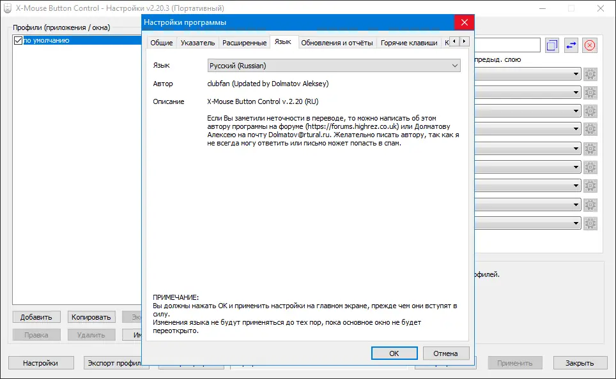
Task: Click the bottommost gear icon in the main window
Action: click(x=590, y=223)
